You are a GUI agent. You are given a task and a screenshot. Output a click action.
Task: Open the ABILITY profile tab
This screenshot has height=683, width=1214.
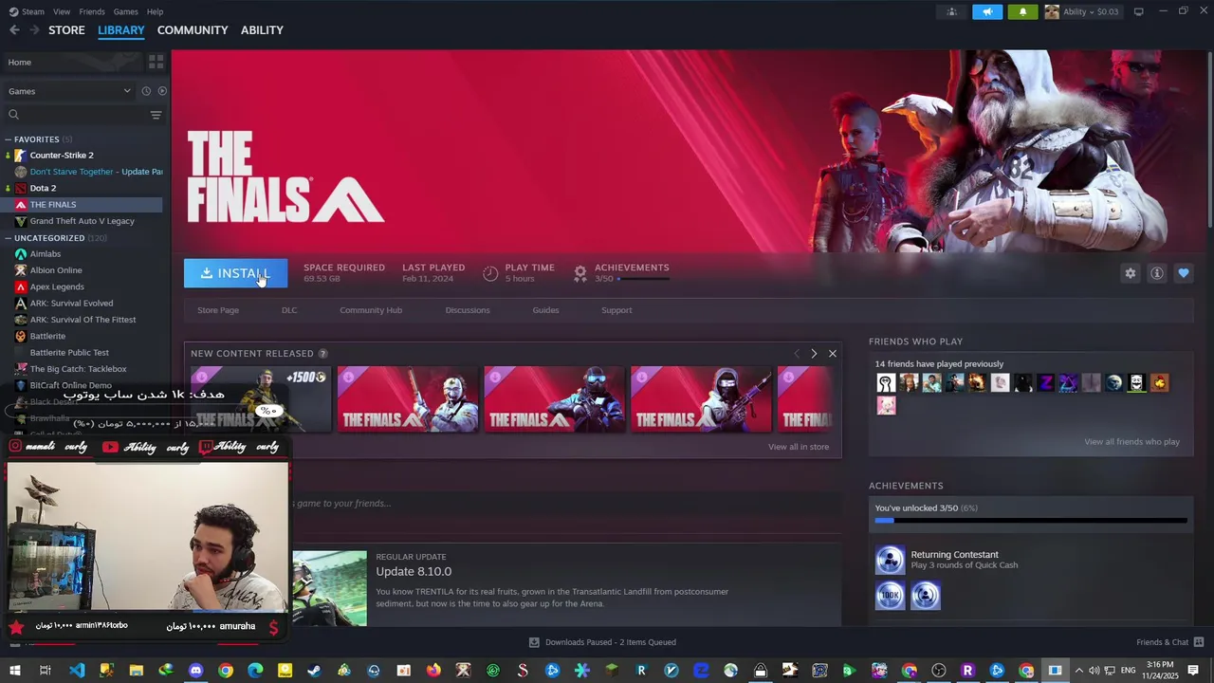point(262,30)
